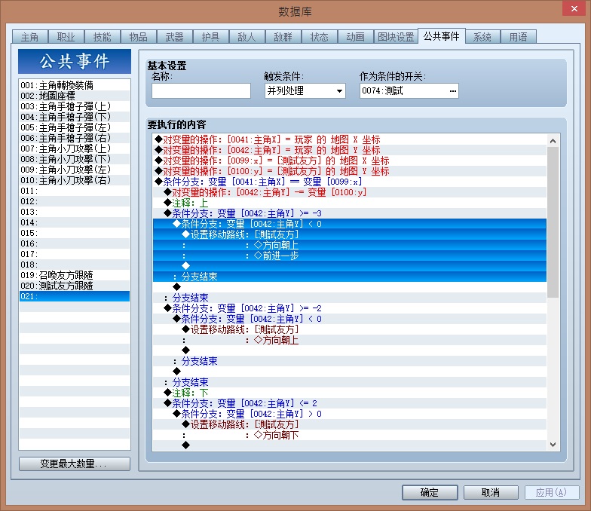Click the scroll-down arrow of the event contents
This screenshot has width=591, height=511.
pyautogui.click(x=553, y=445)
